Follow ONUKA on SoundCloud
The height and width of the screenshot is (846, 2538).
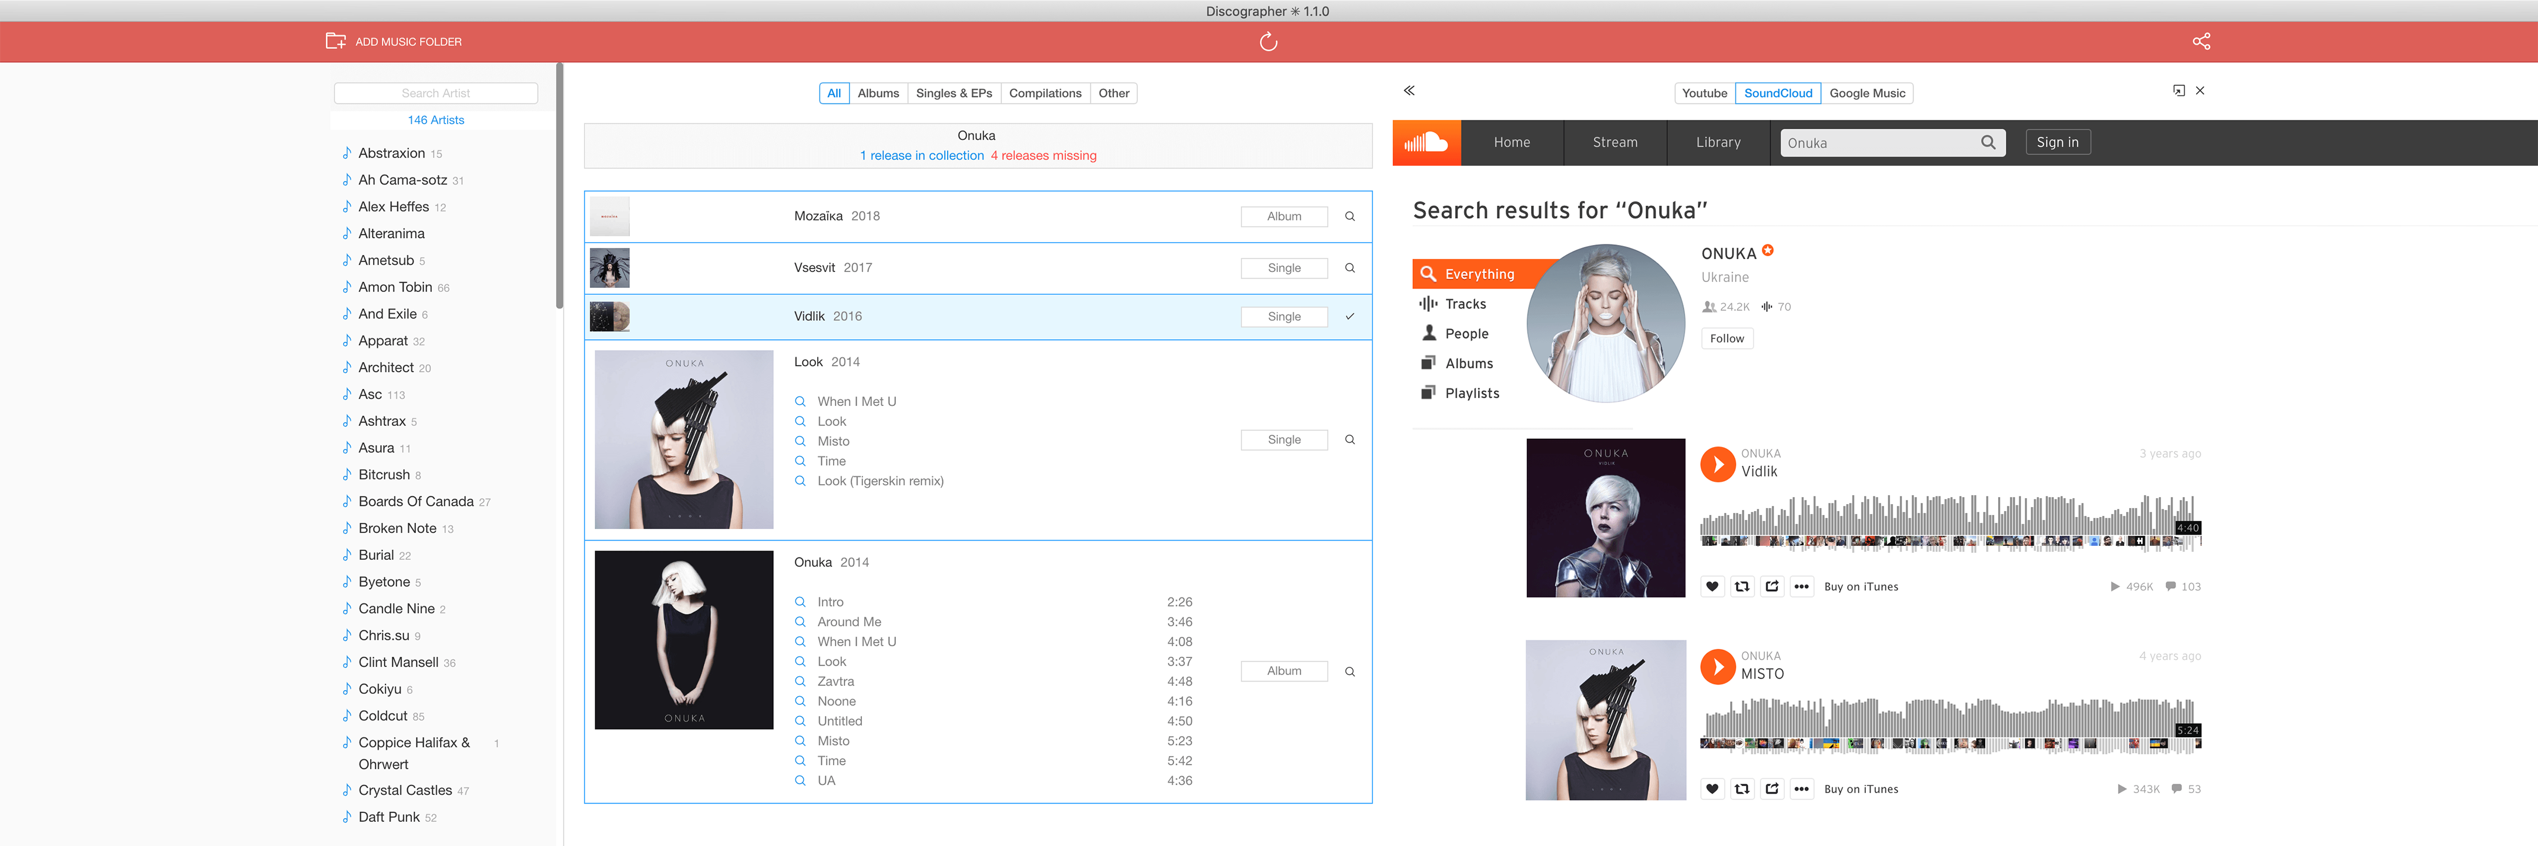[1726, 339]
